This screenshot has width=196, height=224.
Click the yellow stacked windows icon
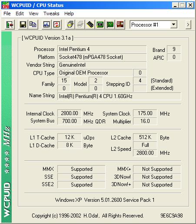click(x=70, y=24)
